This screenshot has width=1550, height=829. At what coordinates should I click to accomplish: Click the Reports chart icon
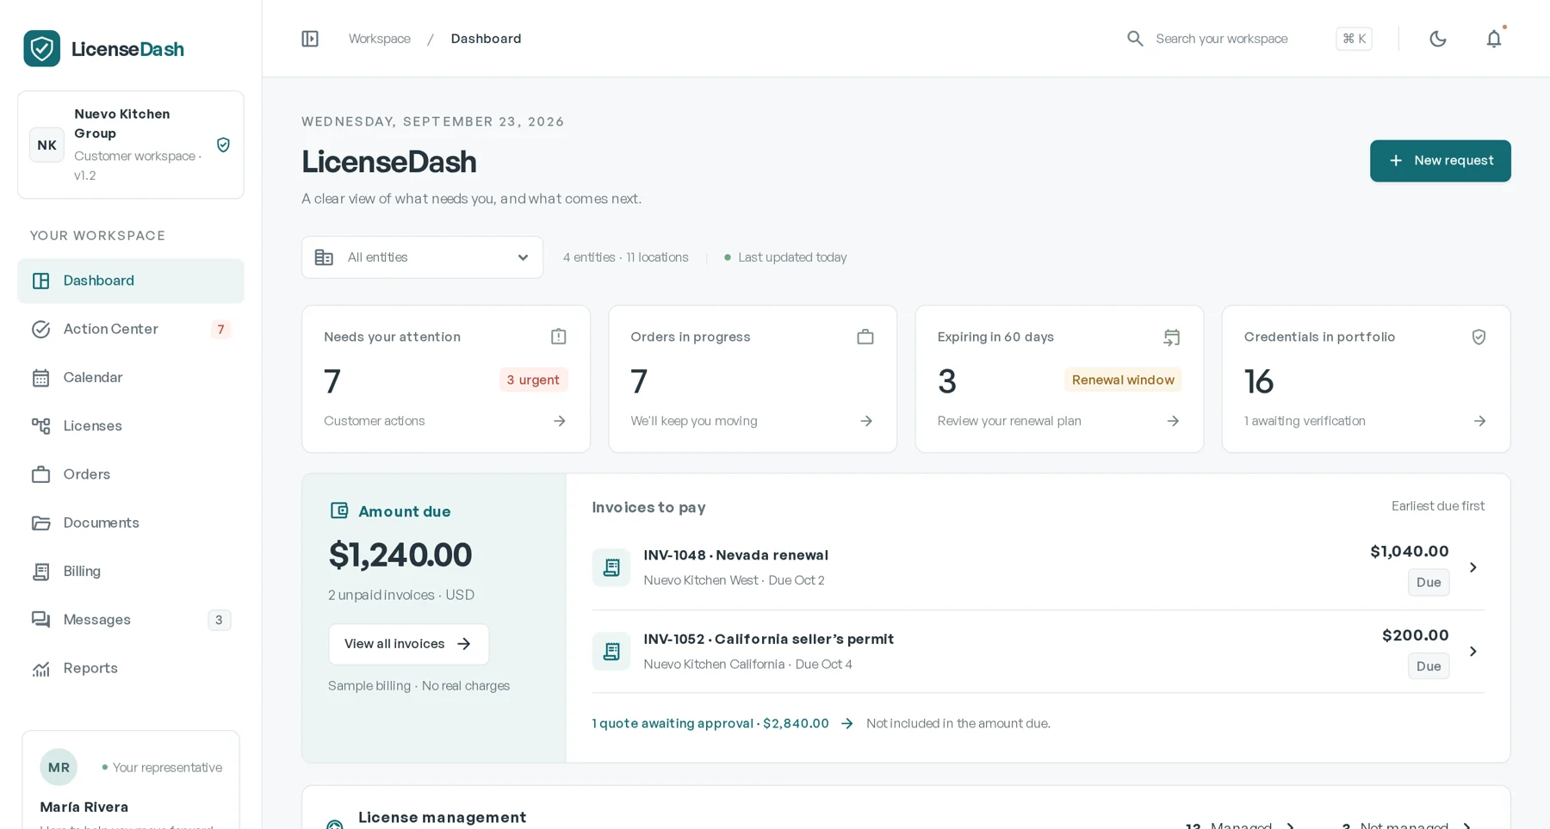point(40,668)
